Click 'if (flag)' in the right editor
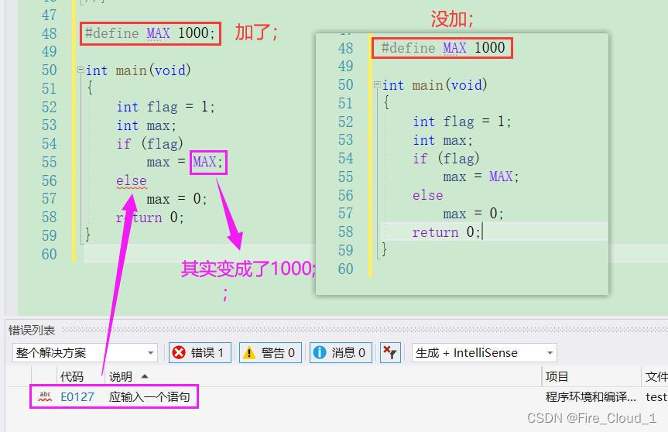The image size is (668, 432). click(446, 159)
